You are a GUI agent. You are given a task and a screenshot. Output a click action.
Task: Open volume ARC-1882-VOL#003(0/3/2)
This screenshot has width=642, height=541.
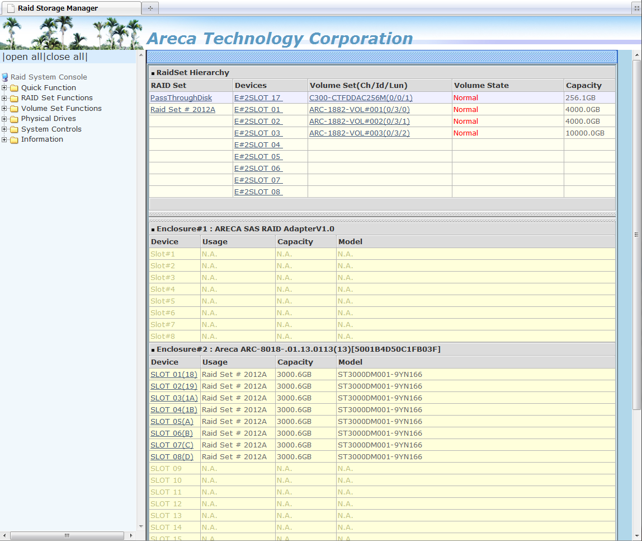(359, 133)
